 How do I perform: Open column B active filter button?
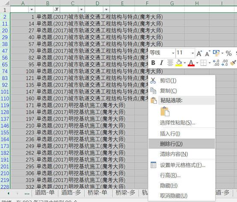56,9
